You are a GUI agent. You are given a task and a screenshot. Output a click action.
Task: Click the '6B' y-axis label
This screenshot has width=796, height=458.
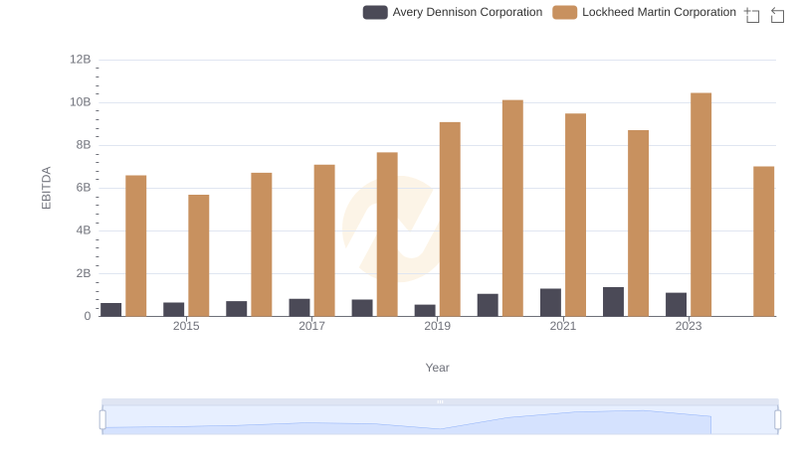pyautogui.click(x=84, y=188)
